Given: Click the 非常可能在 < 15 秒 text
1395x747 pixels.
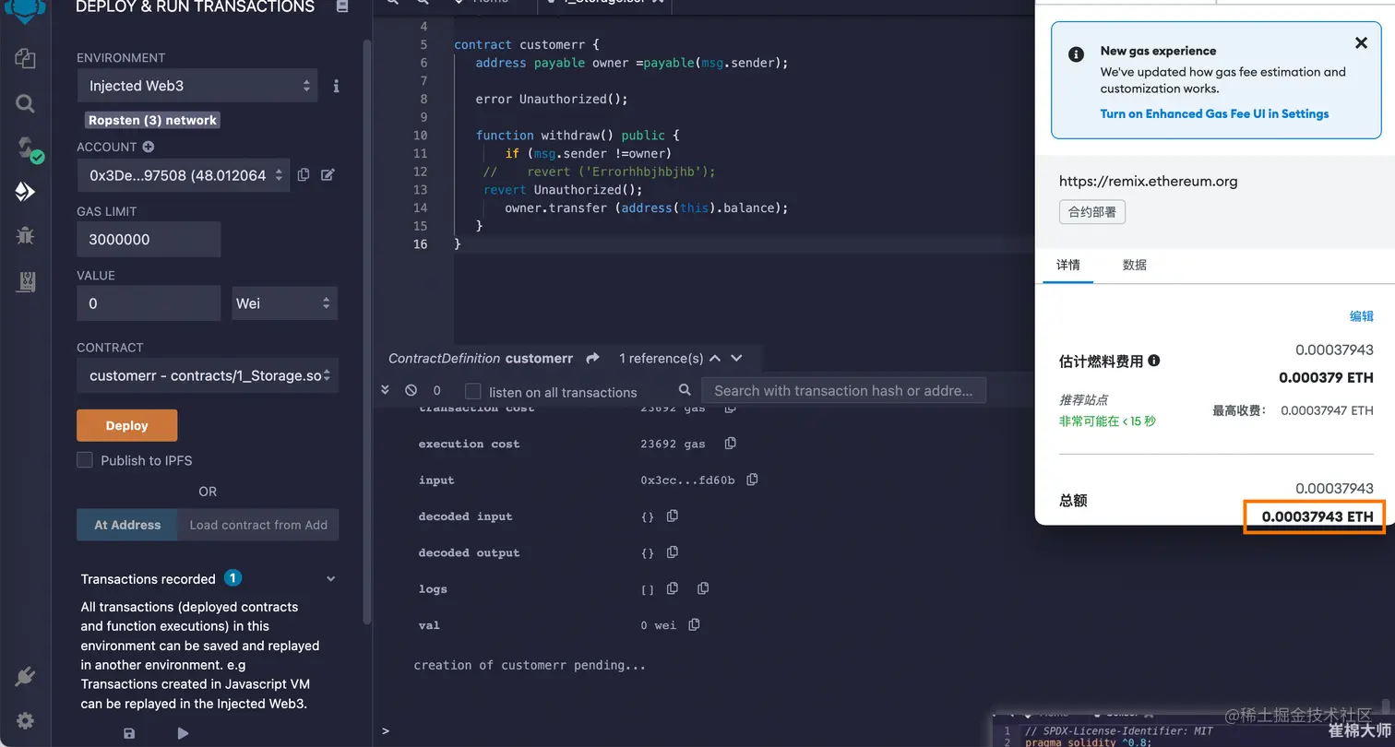Looking at the screenshot, I should [1107, 421].
